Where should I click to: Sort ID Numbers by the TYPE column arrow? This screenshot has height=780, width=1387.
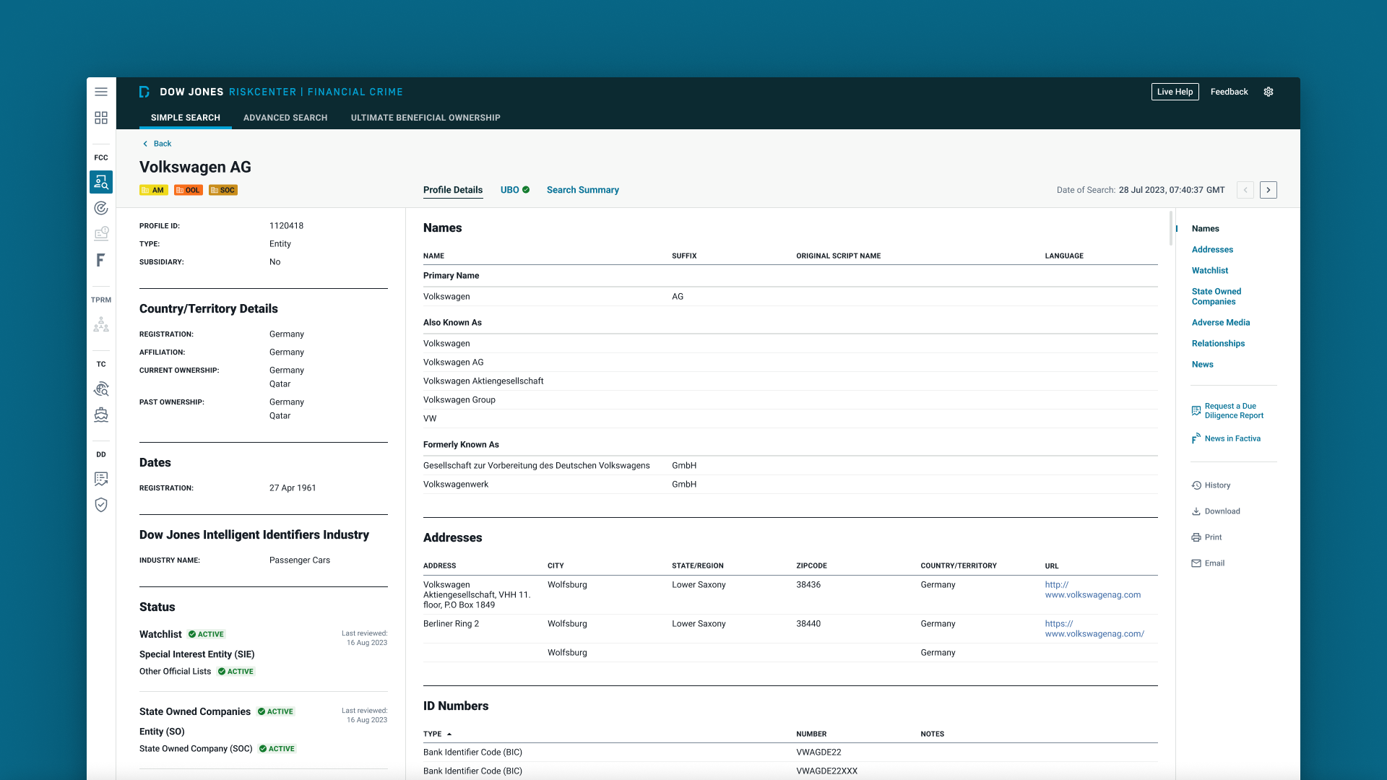[449, 734]
